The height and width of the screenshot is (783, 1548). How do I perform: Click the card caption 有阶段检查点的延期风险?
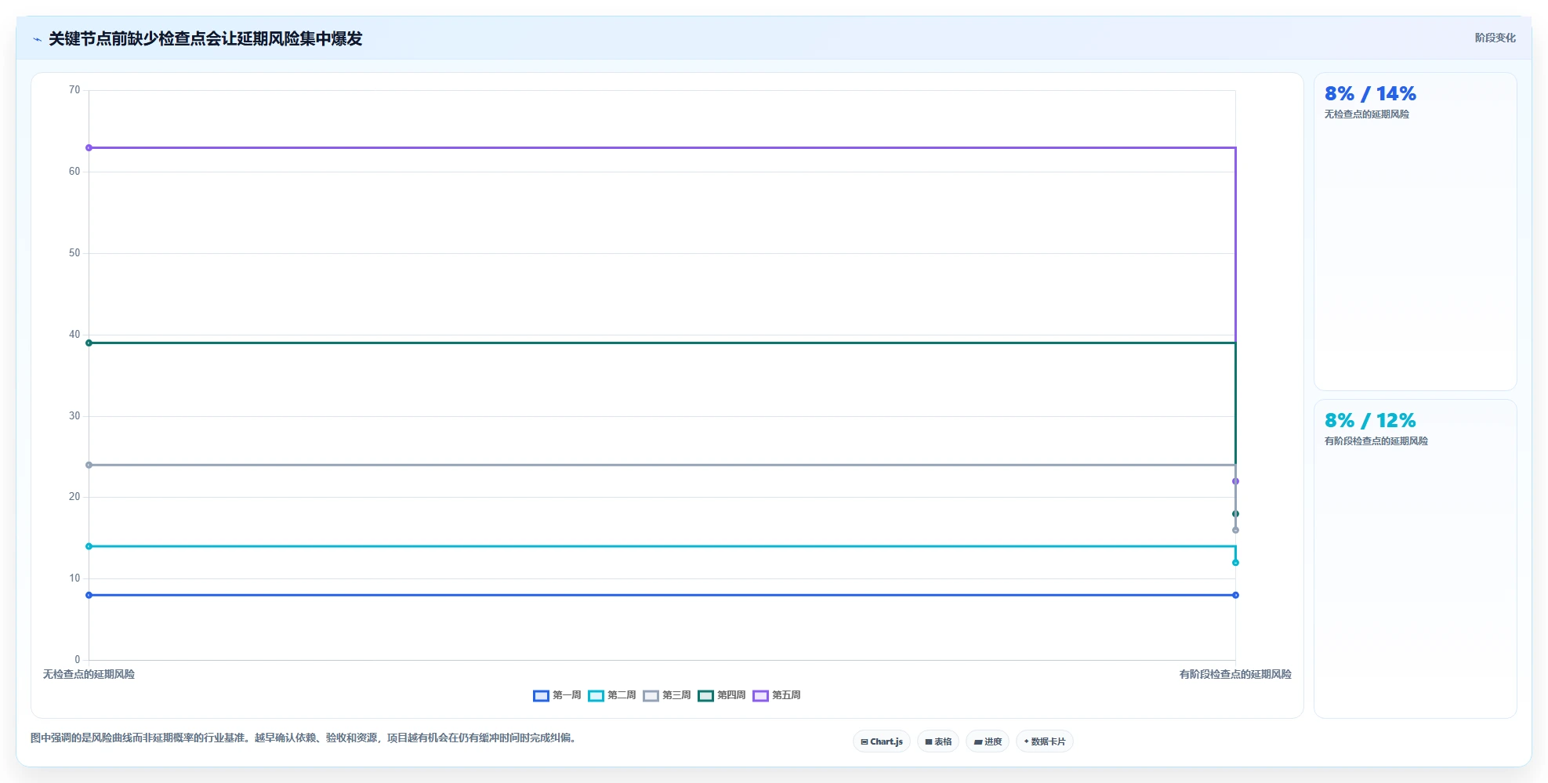(1376, 441)
